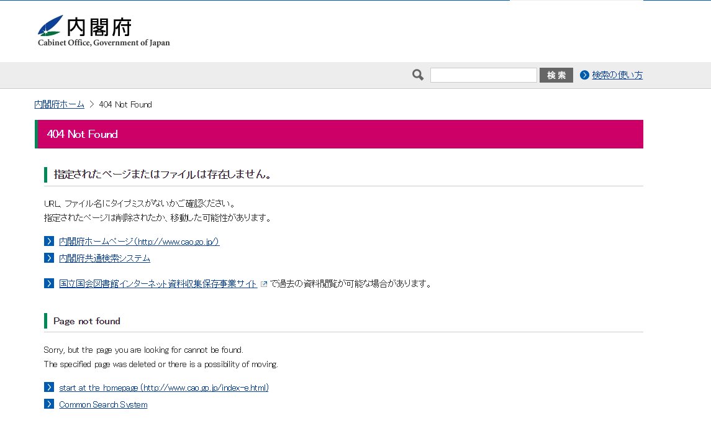Click the magnifying glass search icon

(x=418, y=75)
